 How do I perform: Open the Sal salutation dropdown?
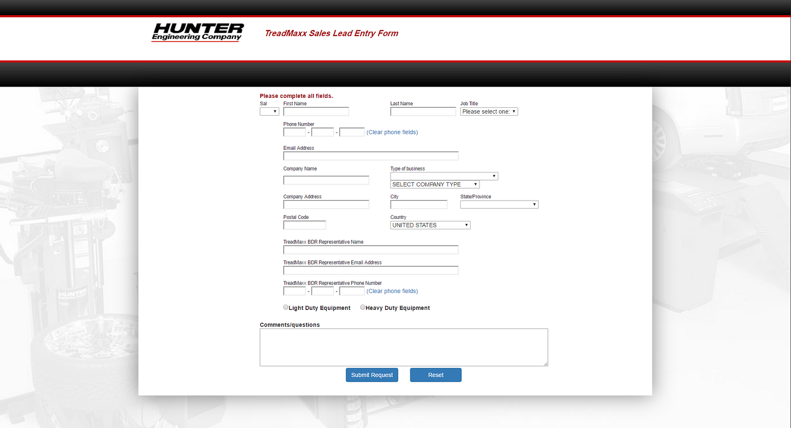point(269,112)
